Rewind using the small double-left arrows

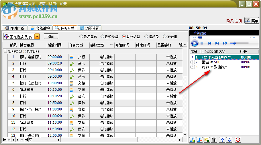194,37
